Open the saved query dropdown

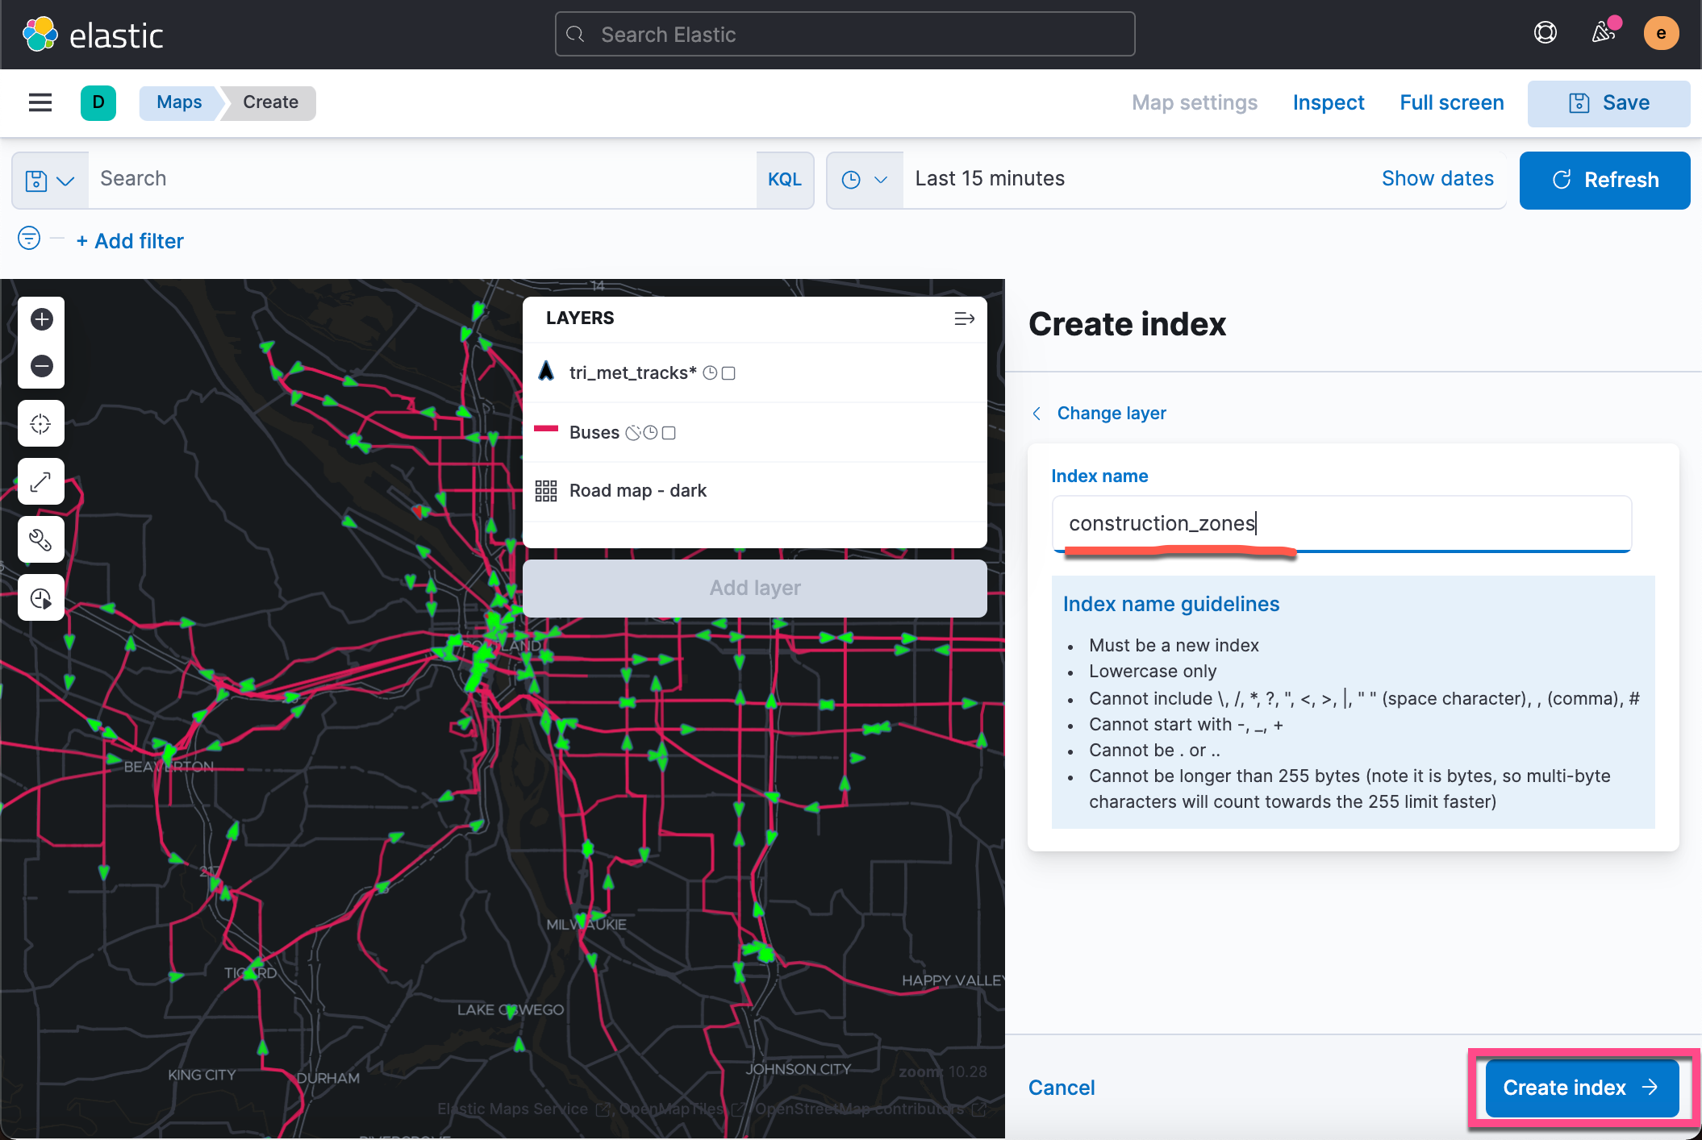(66, 180)
